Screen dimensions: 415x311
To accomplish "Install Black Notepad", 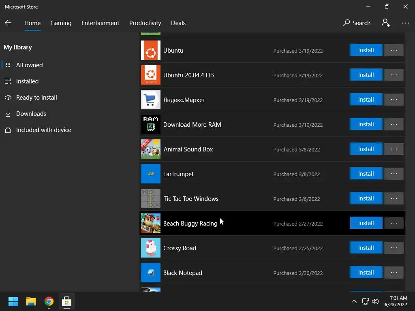I will (366, 273).
